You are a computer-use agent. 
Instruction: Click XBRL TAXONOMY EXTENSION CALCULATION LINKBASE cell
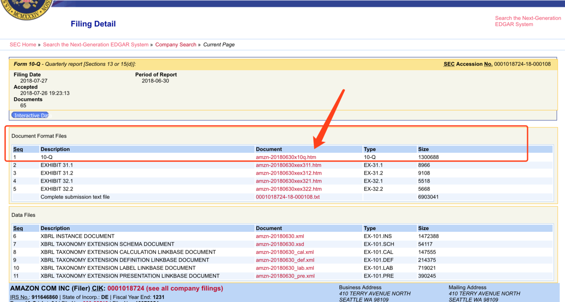[x=128, y=252]
